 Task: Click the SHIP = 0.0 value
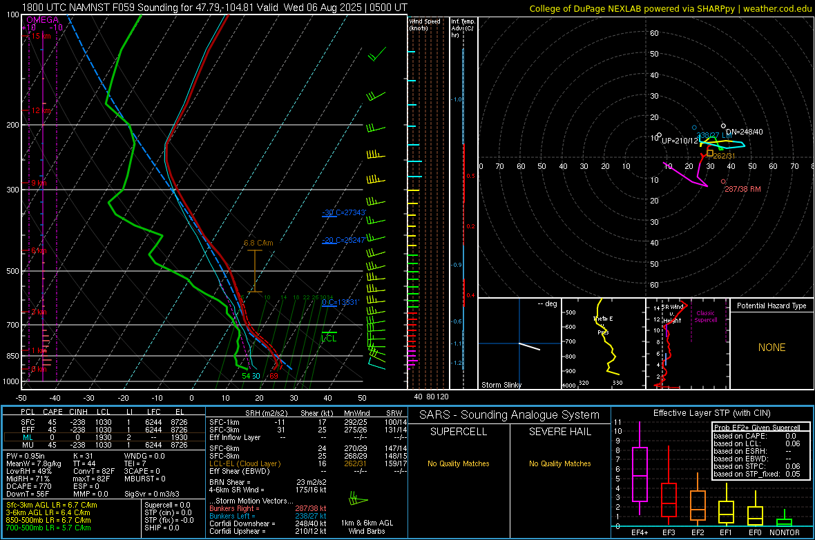point(162,528)
